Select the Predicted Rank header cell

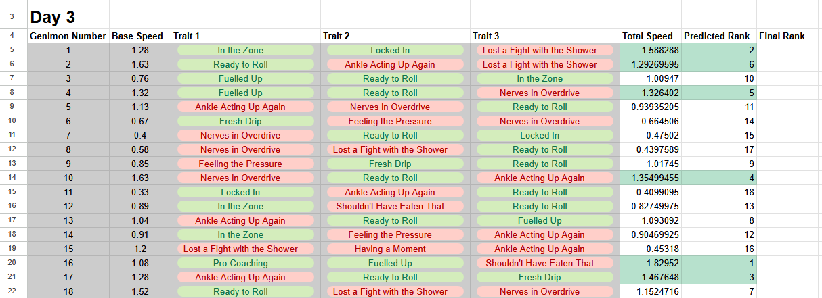(x=718, y=36)
